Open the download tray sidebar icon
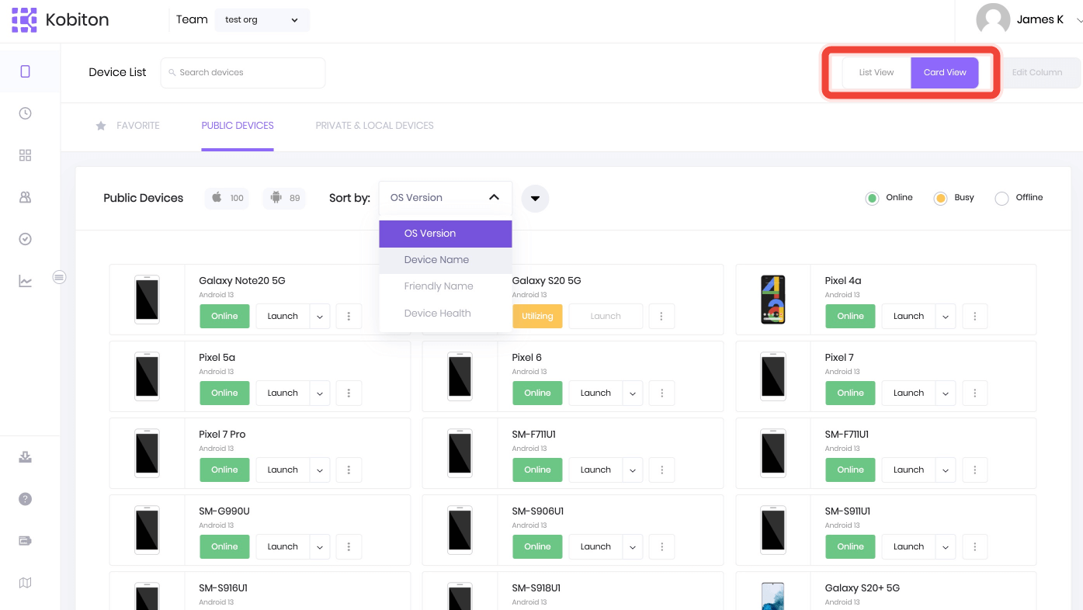The width and height of the screenshot is (1083, 610). pyautogui.click(x=25, y=457)
